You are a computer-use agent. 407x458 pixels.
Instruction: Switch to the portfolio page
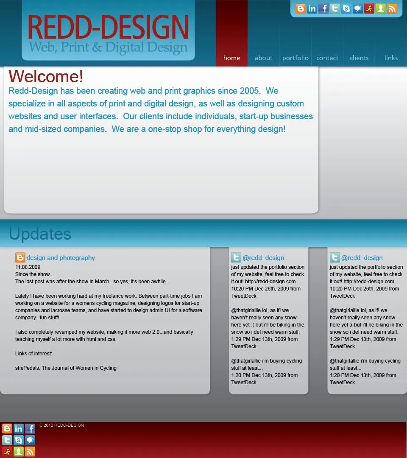point(295,58)
